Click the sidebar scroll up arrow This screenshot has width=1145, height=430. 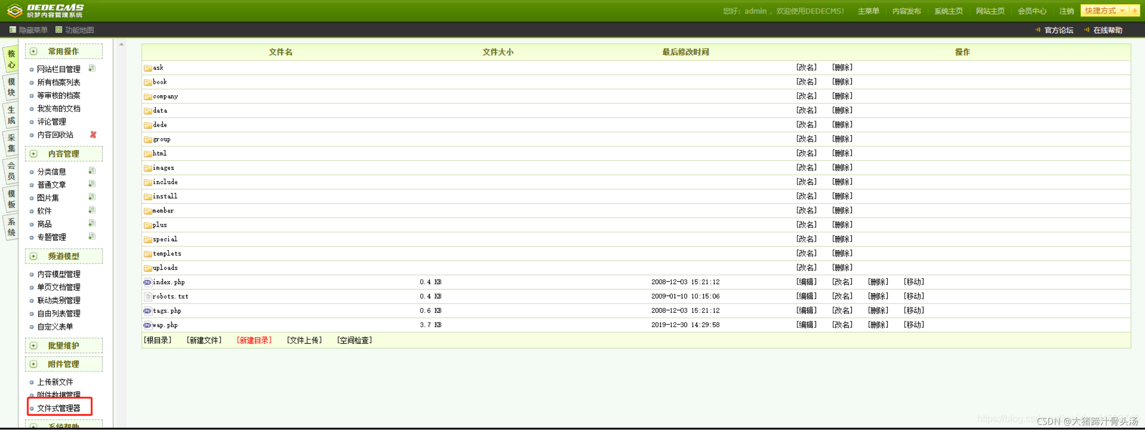click(x=121, y=45)
